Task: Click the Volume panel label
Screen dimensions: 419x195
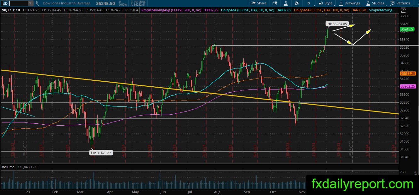Action: click(8, 167)
